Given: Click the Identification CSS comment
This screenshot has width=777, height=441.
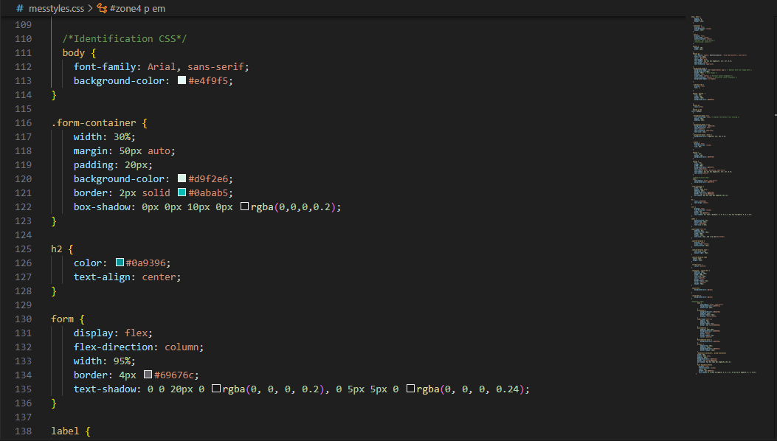Looking at the screenshot, I should 121,38.
